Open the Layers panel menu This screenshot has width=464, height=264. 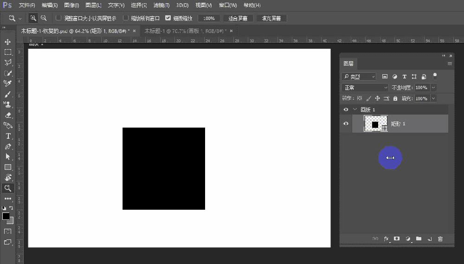click(450, 64)
